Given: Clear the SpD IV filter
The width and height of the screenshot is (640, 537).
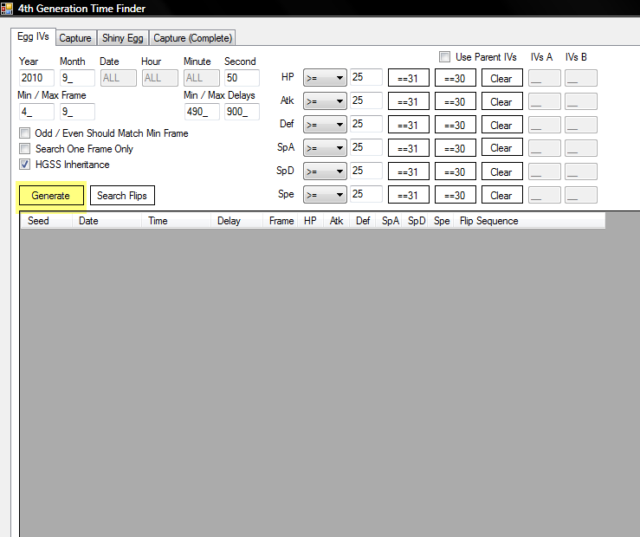Looking at the screenshot, I should [501, 171].
